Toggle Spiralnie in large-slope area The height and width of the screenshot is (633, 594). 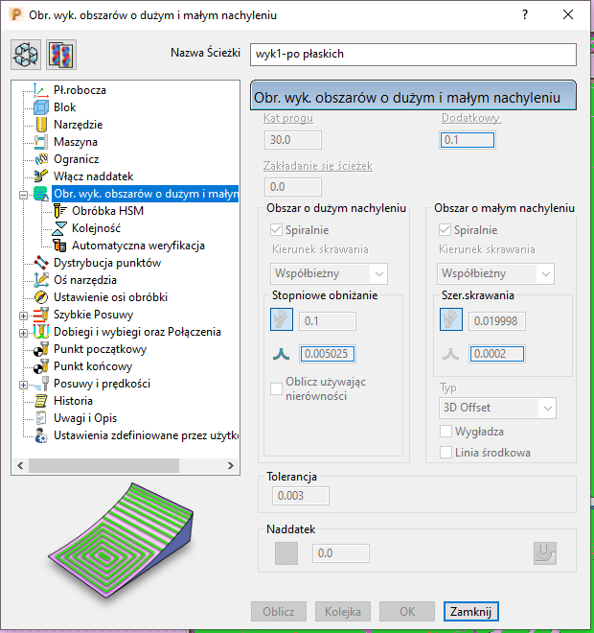(276, 230)
